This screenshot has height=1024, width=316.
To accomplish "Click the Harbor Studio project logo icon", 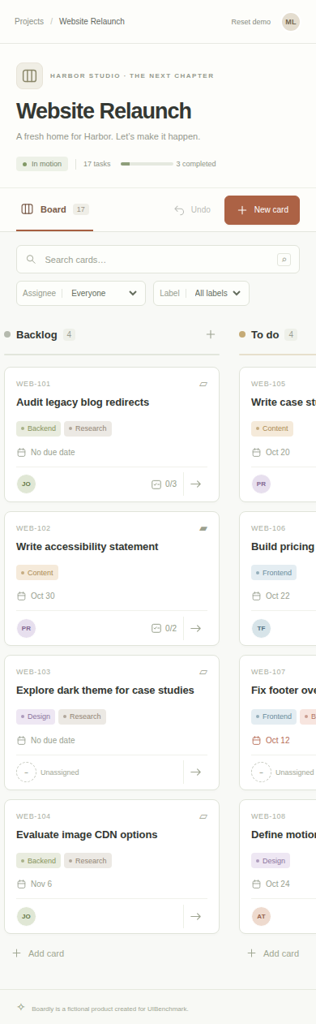I will (29, 75).
